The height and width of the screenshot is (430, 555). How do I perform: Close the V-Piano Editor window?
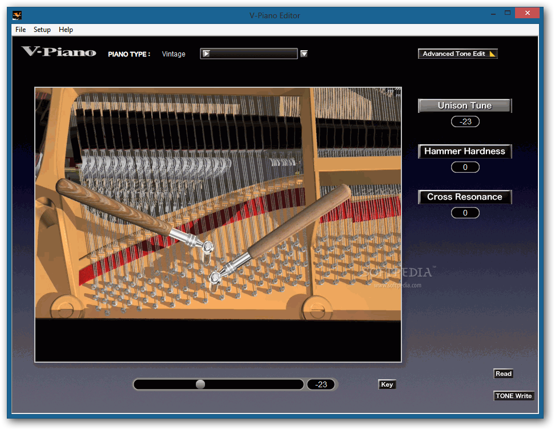[x=527, y=13]
